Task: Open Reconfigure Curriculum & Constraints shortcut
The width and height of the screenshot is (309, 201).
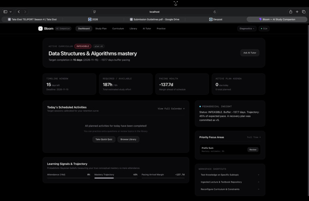Action: pos(230,189)
